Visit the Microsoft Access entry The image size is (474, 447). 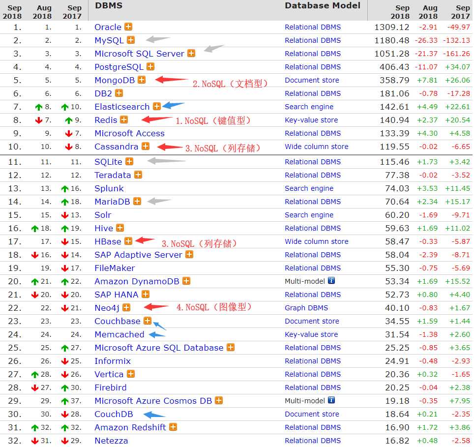point(130,133)
